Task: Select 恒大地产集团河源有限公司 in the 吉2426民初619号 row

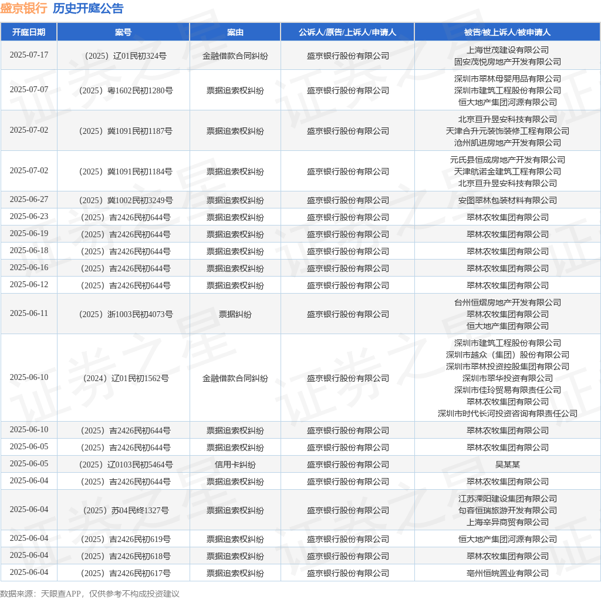Action: (507, 539)
